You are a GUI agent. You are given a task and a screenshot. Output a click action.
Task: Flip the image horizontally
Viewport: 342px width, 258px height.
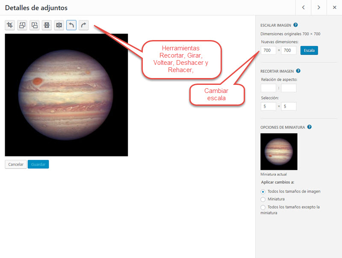[59, 25]
